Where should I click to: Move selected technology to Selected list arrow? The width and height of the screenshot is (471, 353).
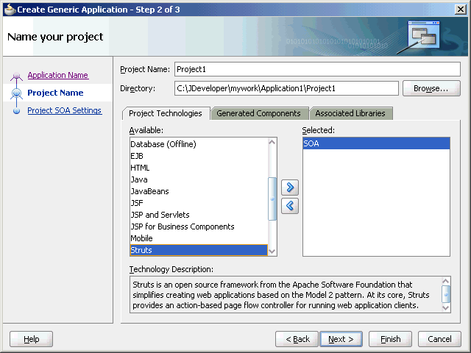290,188
